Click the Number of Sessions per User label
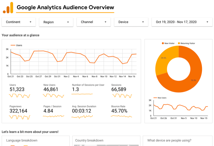Image resolution: width=214 pixels, height=146 pixels. point(88,85)
